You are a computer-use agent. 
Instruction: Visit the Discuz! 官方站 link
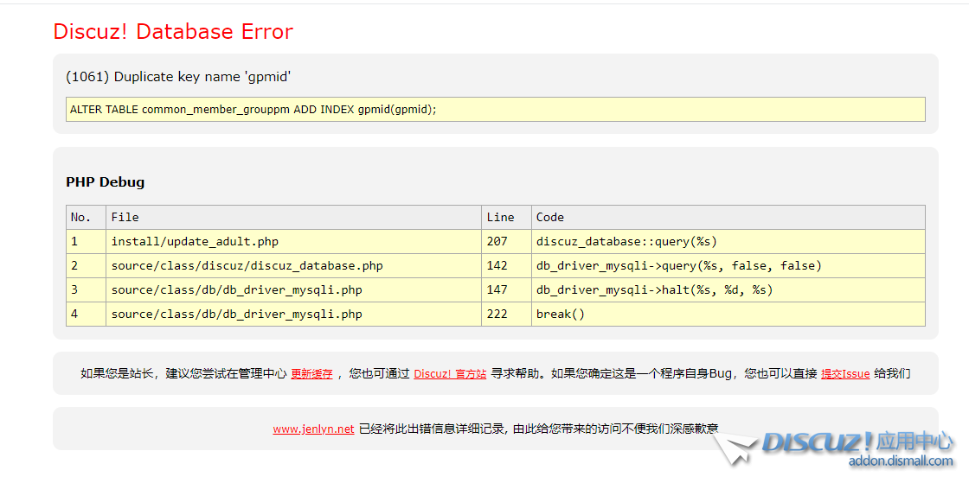coord(450,374)
